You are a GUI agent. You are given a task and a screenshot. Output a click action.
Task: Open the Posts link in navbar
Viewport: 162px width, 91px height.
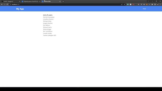point(144,9)
